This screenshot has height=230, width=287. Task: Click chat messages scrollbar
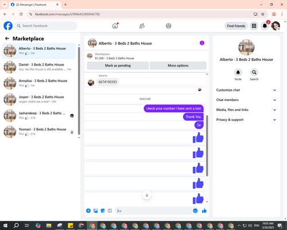click(x=207, y=145)
